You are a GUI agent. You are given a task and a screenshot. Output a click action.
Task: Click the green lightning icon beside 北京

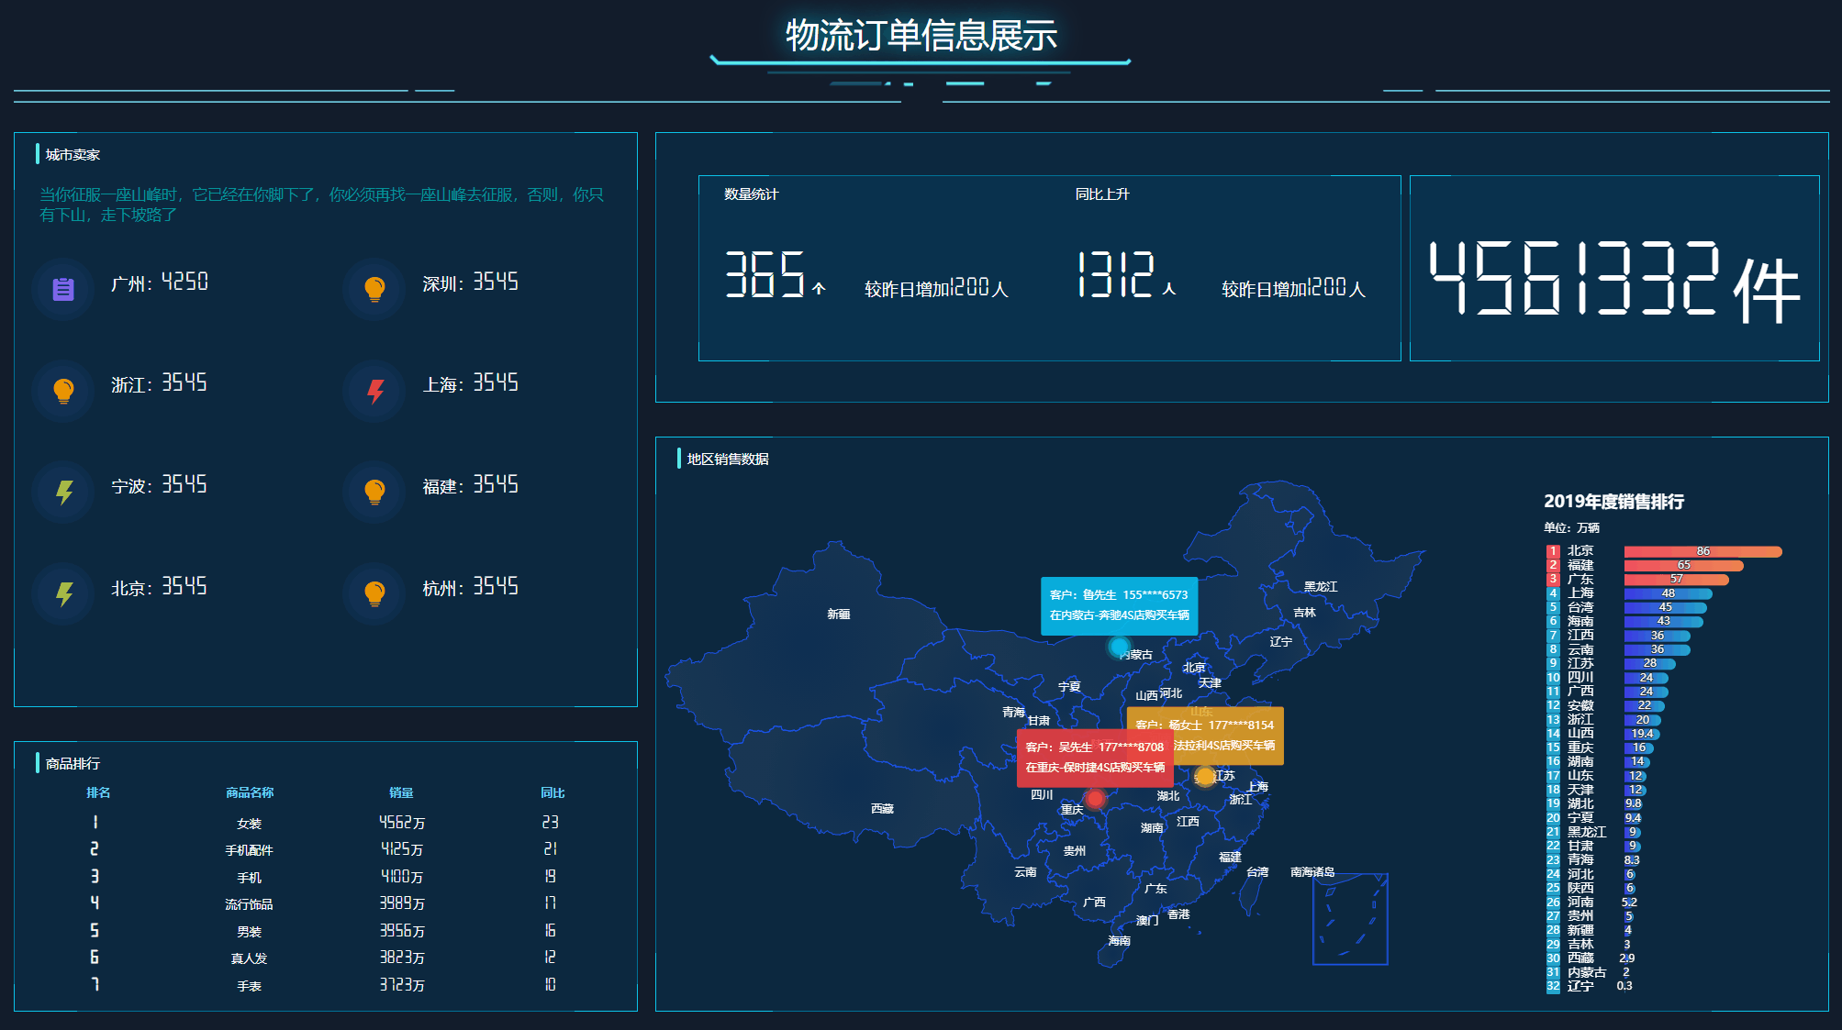click(62, 594)
